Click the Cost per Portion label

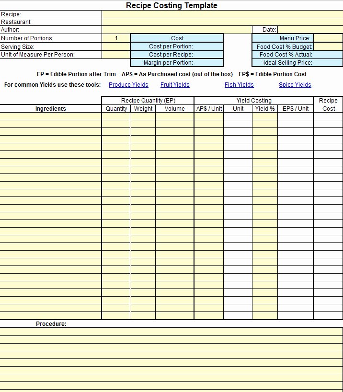171,46
